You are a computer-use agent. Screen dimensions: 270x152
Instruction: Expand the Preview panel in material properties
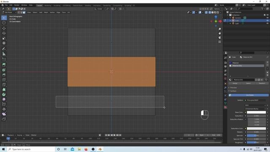[233, 87]
